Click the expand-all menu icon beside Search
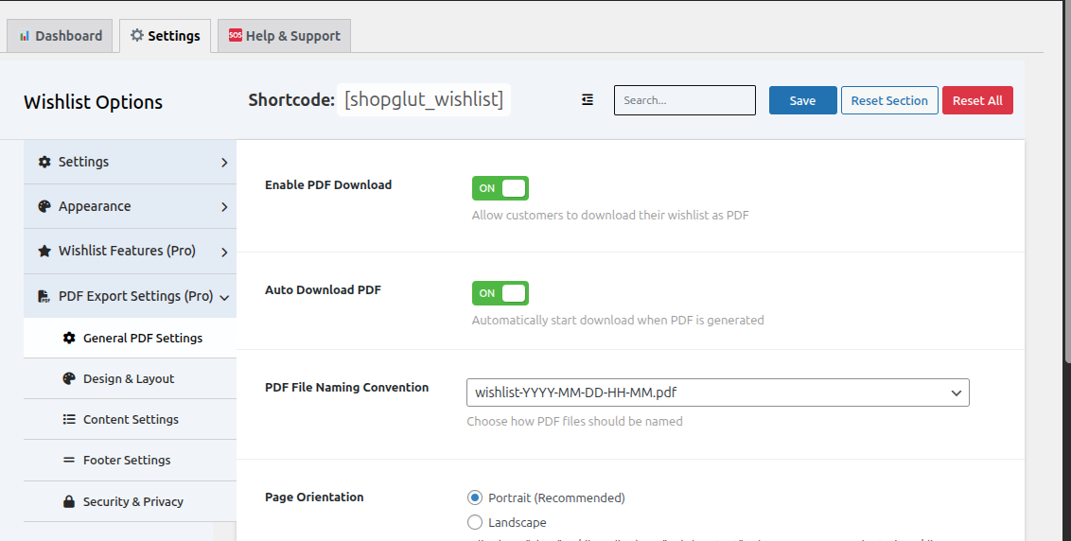 pyautogui.click(x=588, y=100)
